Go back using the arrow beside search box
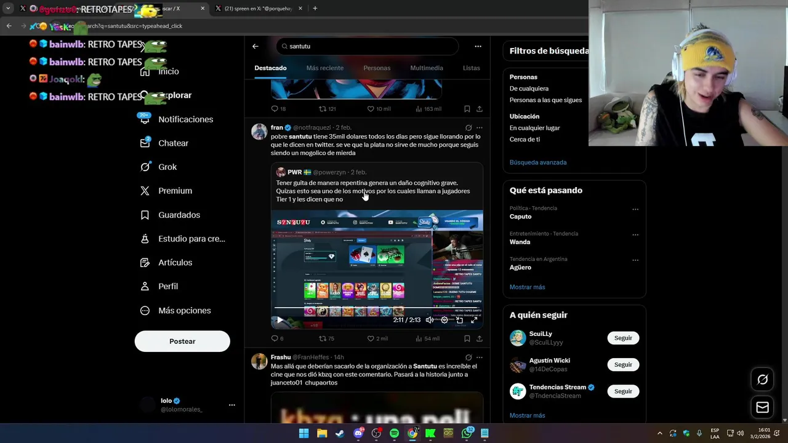Screen dimensions: 788x443 (255, 46)
